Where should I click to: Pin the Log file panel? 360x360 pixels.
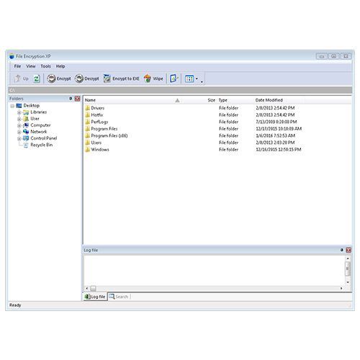coord(342,250)
